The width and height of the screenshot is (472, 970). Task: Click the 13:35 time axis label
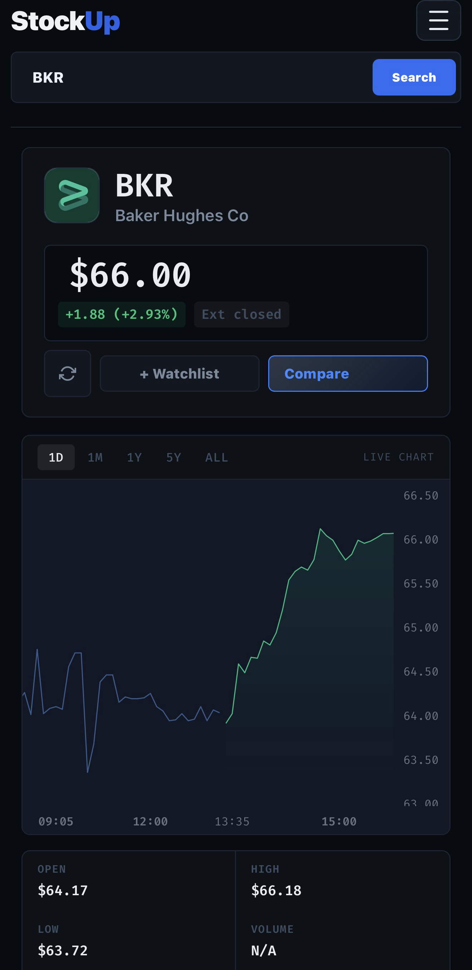pyautogui.click(x=232, y=821)
